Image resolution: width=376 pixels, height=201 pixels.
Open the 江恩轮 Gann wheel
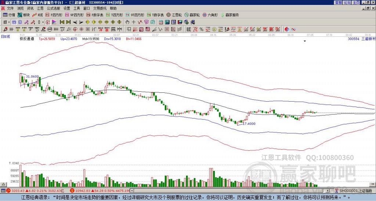pos(174,15)
